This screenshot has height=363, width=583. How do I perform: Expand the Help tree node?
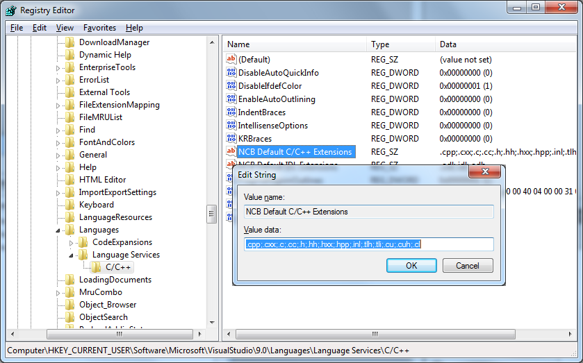(58, 168)
